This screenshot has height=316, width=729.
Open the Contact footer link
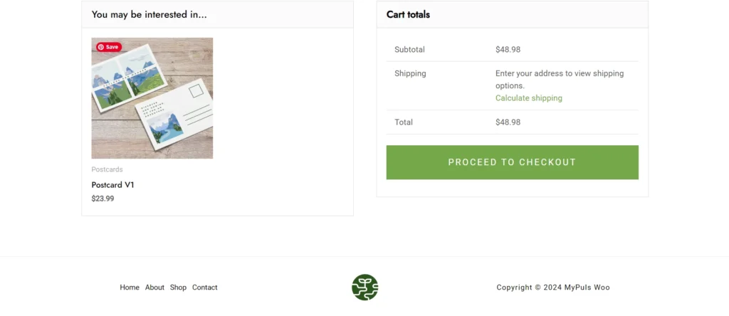(x=204, y=288)
